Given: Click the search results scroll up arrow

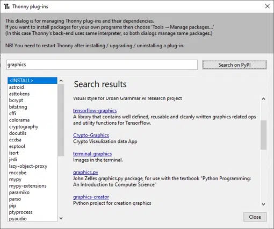Looking at the screenshot, I should [x=263, y=99].
